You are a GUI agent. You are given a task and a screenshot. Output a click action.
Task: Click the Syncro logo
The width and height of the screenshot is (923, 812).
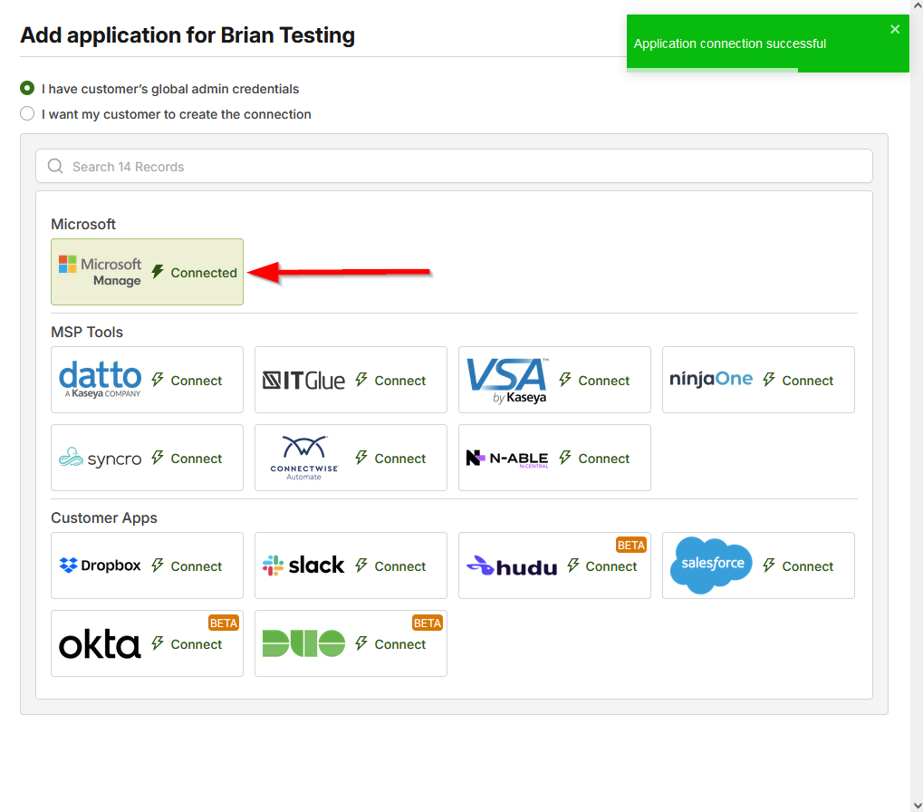[100, 459]
